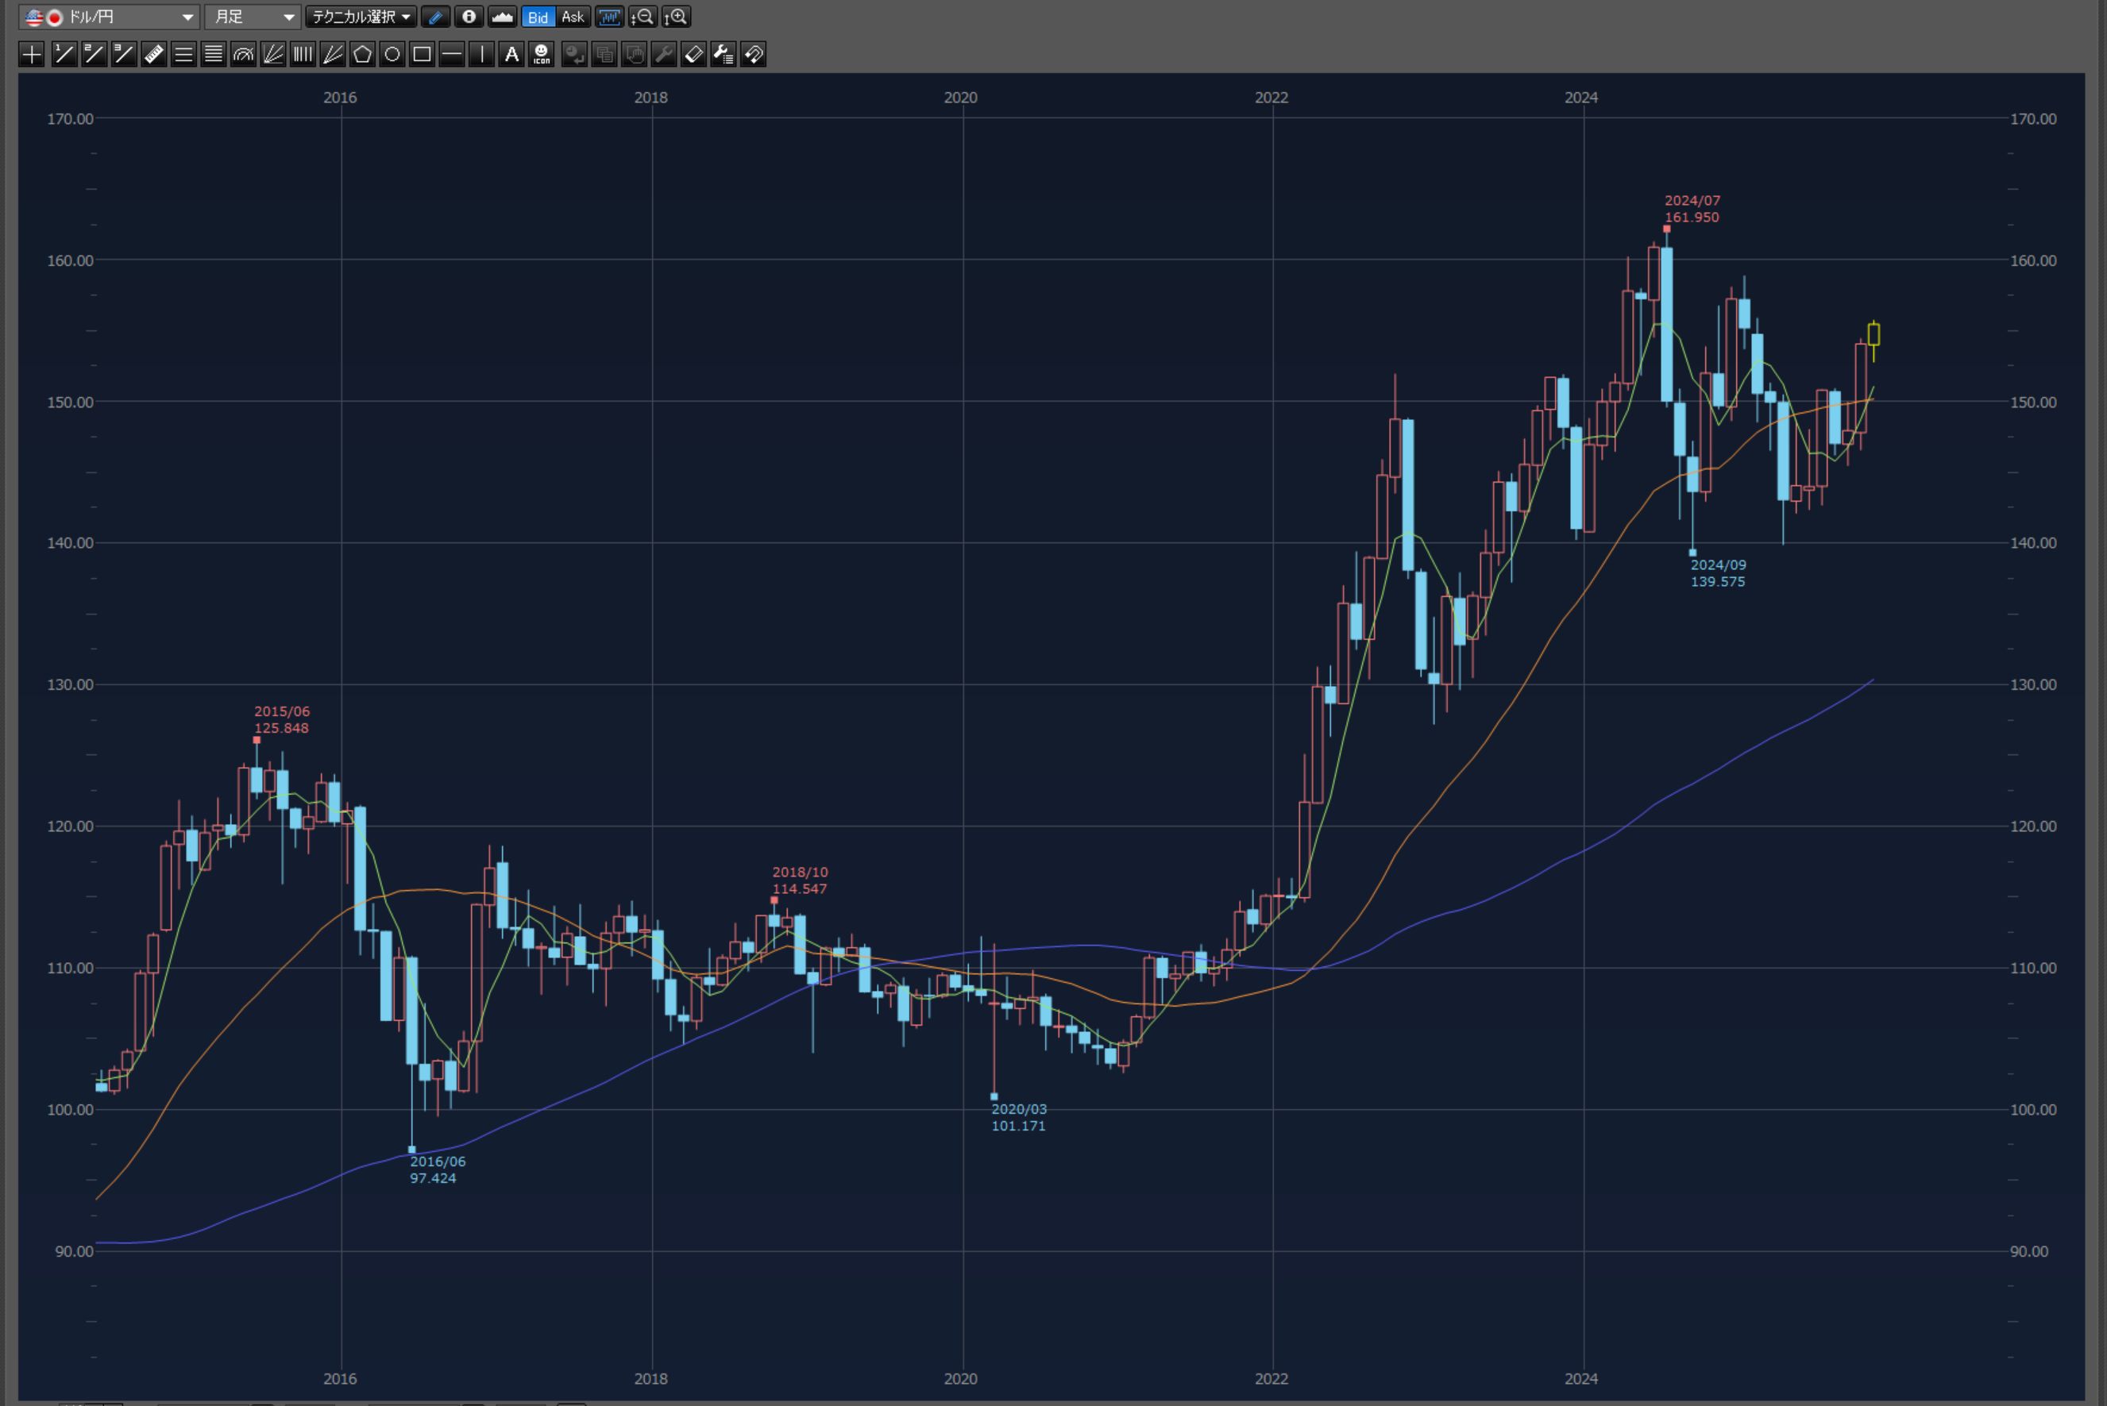
Task: Open the ドル/円 currency pair dropdown
Action: (109, 17)
